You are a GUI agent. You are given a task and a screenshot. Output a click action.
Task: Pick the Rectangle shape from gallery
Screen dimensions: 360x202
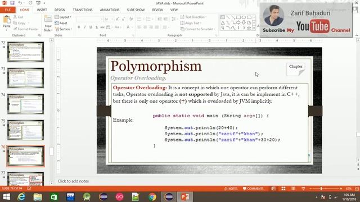click(x=238, y=17)
